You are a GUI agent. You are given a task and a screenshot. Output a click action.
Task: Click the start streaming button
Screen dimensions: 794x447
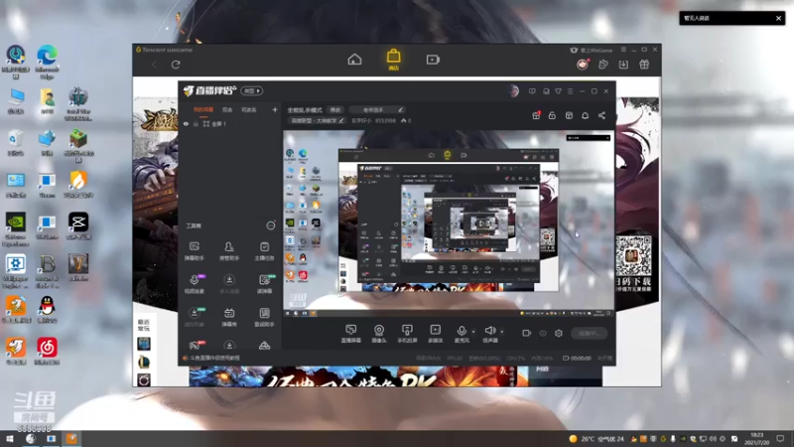pyautogui.click(x=589, y=333)
